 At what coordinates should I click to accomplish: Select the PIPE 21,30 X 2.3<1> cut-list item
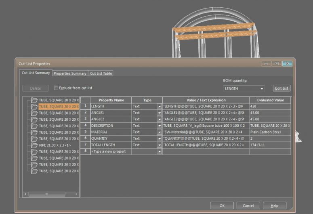55,145
